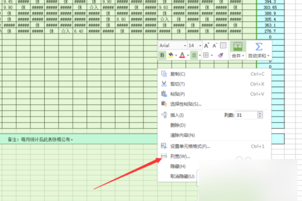Click the scissors icon beside 剪切(T)
Viewport: 302px width, 201px height.
[x=164, y=84]
